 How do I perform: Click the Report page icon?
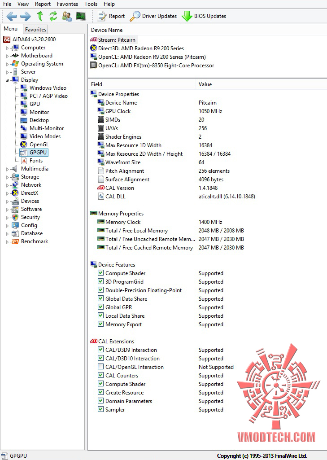point(101,16)
